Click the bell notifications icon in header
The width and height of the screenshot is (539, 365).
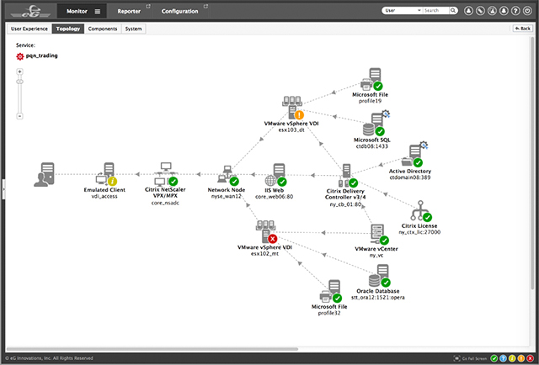(504, 11)
